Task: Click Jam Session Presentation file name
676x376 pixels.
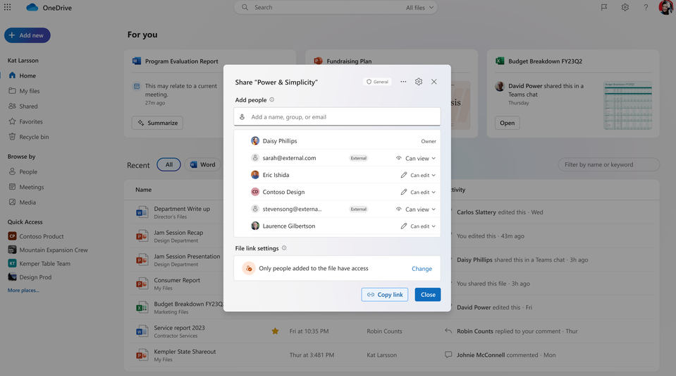Action: coord(187,256)
